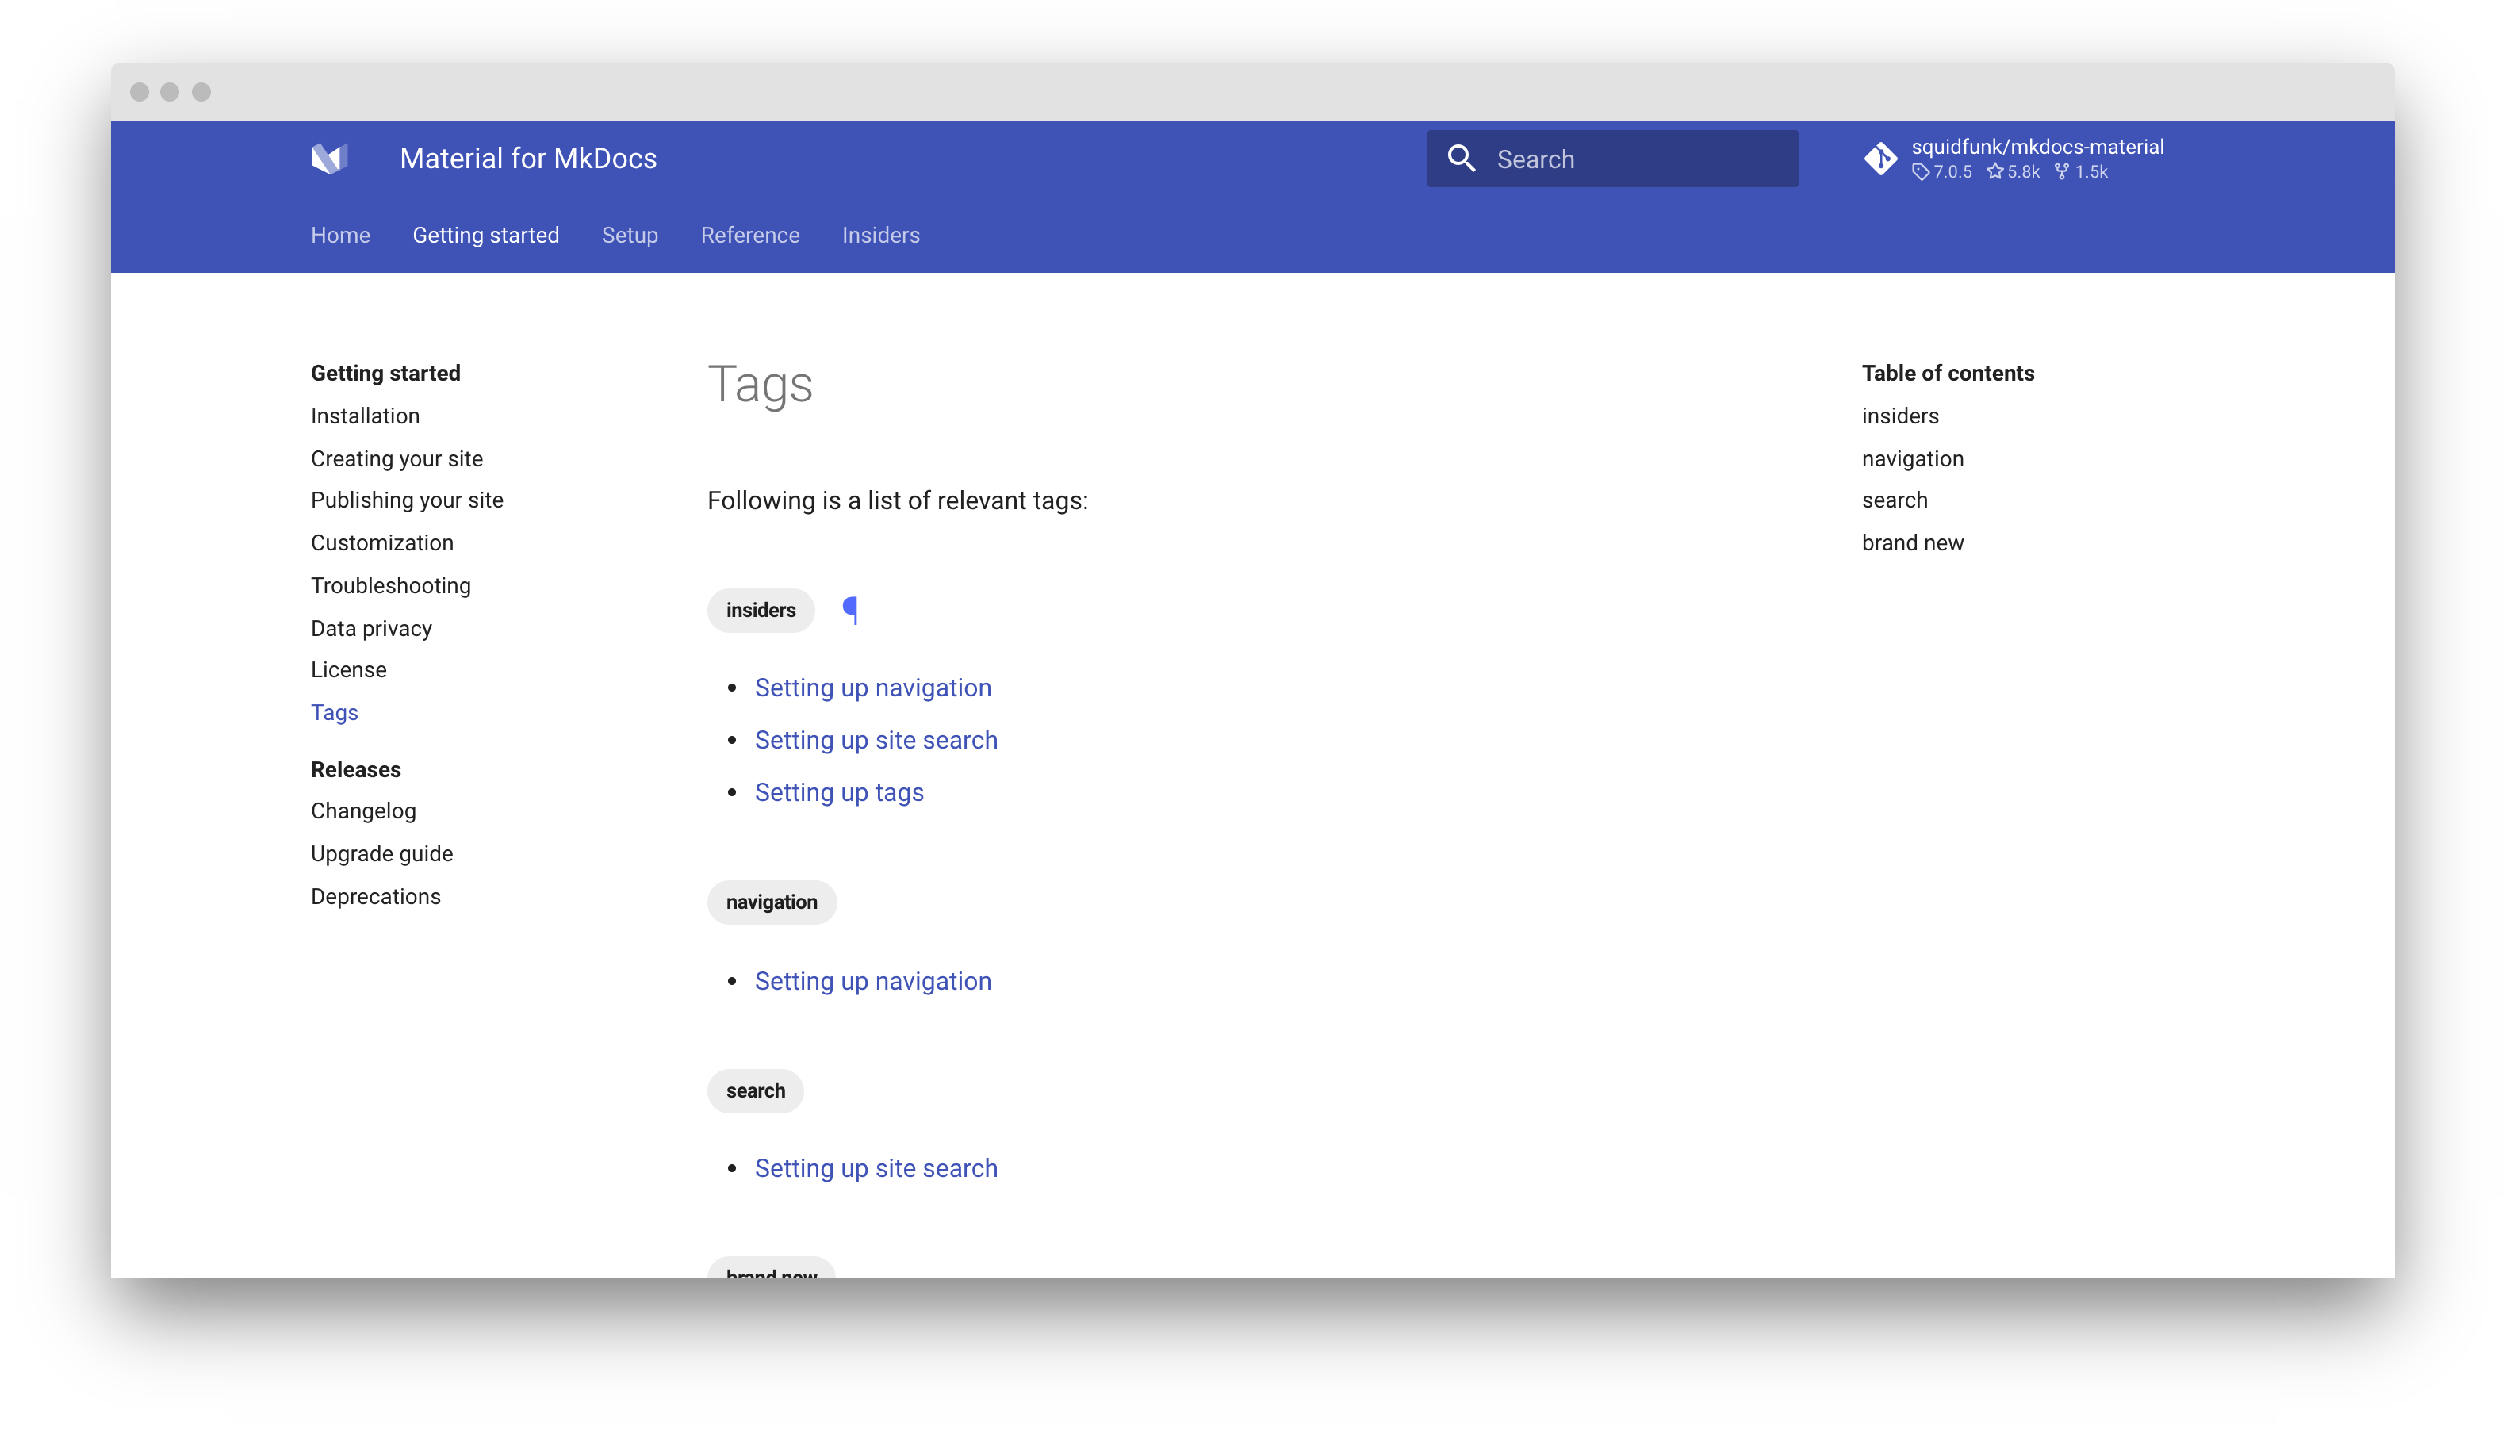The image size is (2506, 1437).
Task: Open the Setup tab
Action: tap(630, 235)
